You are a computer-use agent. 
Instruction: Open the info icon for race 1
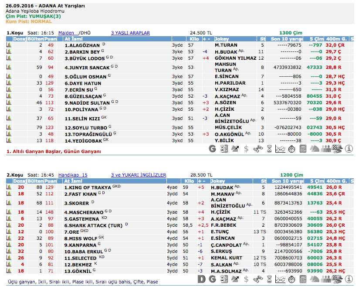[349, 149]
